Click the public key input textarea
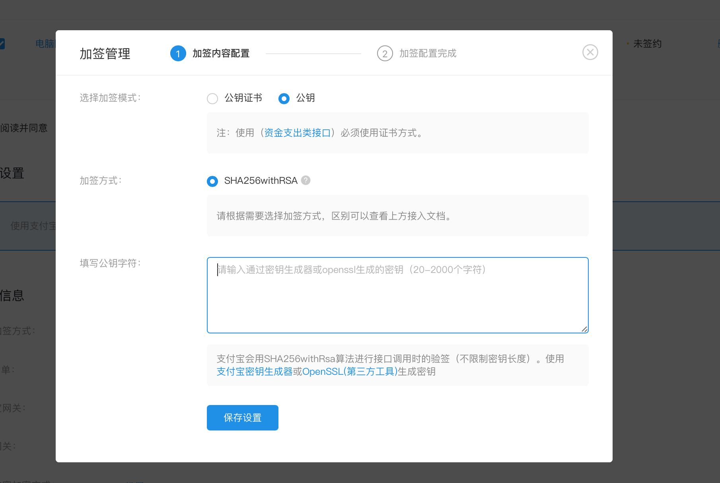 pyautogui.click(x=397, y=295)
